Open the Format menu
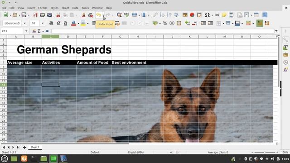The width and height of the screenshot is (290, 163). 43,8
